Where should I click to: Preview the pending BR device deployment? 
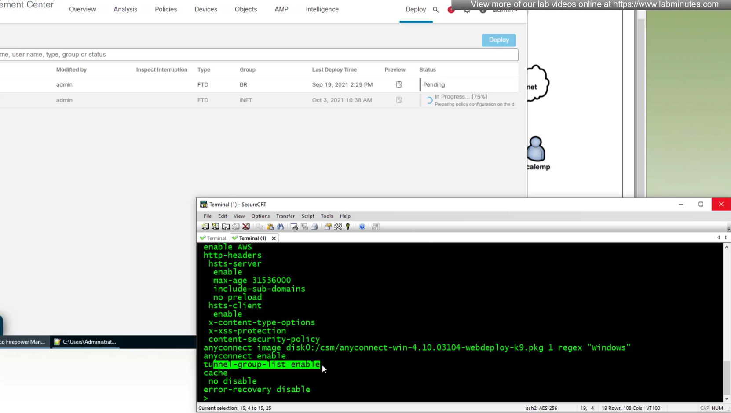[x=399, y=84]
